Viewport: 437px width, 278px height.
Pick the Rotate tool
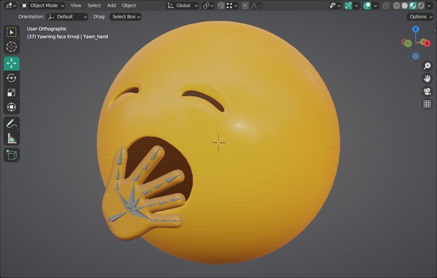tap(11, 78)
